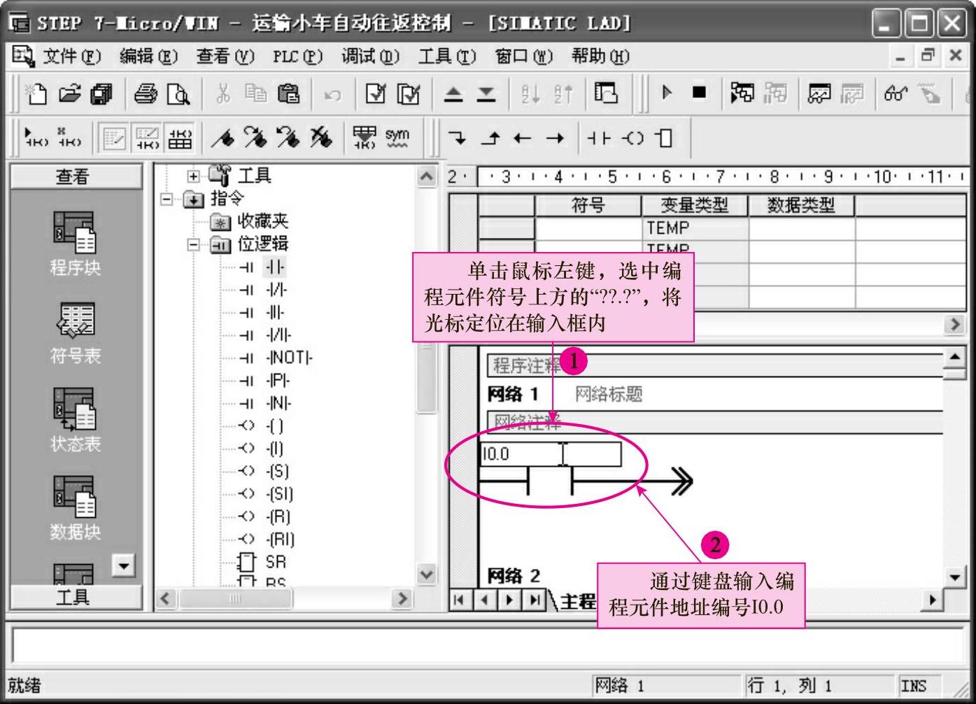Insert a Line Up connection

(x=490, y=138)
